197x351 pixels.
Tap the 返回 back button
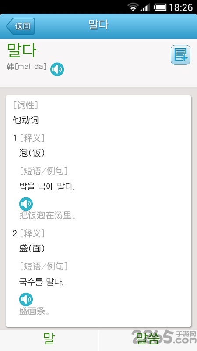point(21,26)
